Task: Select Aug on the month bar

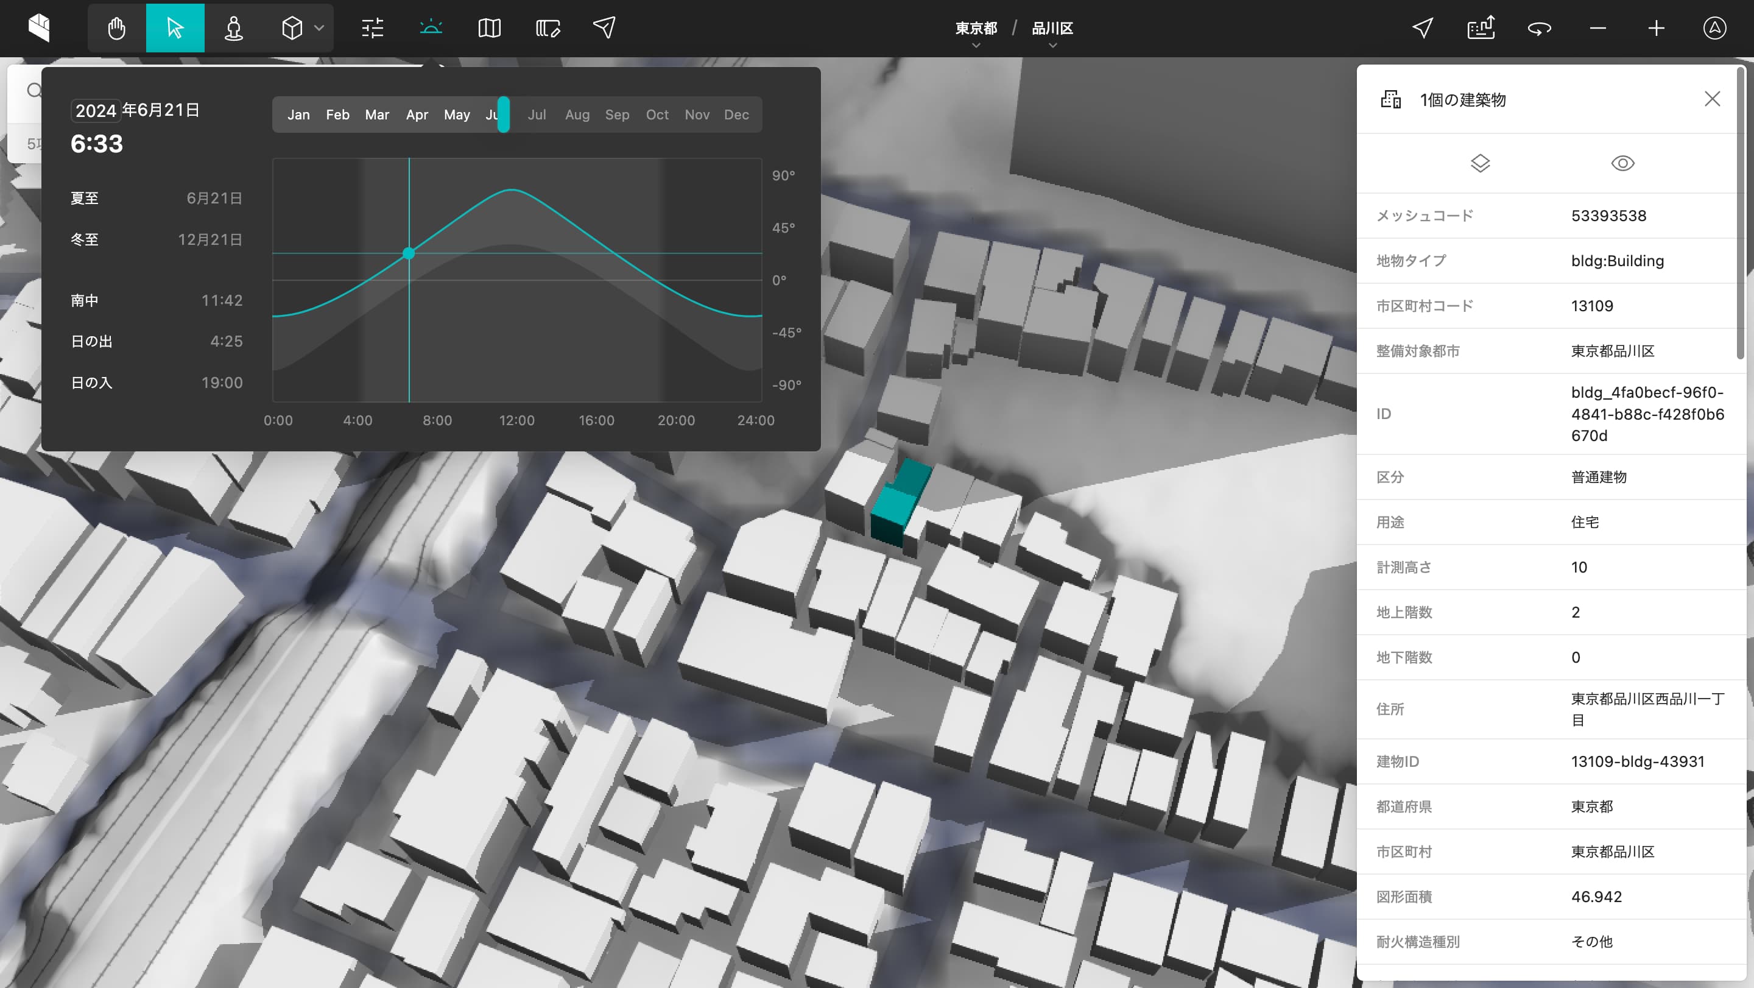Action: tap(577, 115)
